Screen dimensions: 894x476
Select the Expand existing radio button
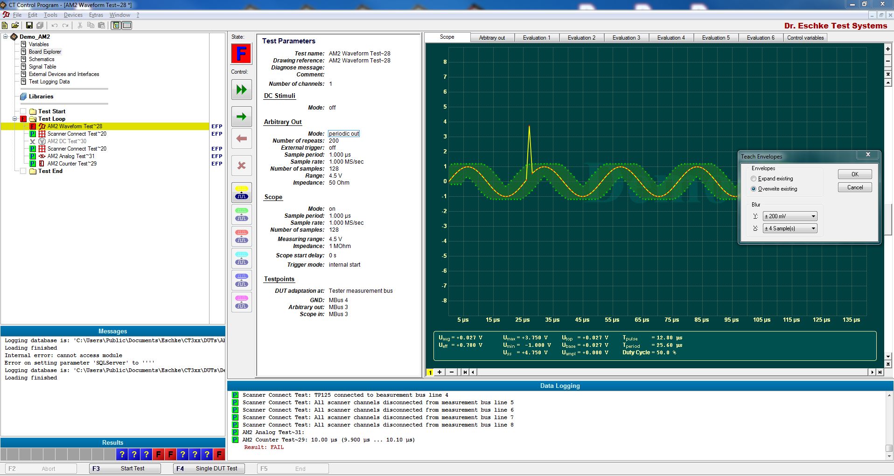pos(754,179)
